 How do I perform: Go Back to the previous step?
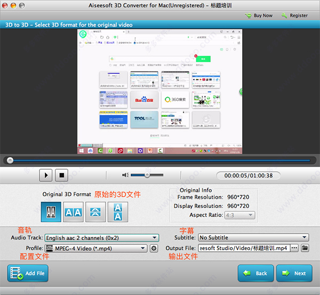pos(255,273)
